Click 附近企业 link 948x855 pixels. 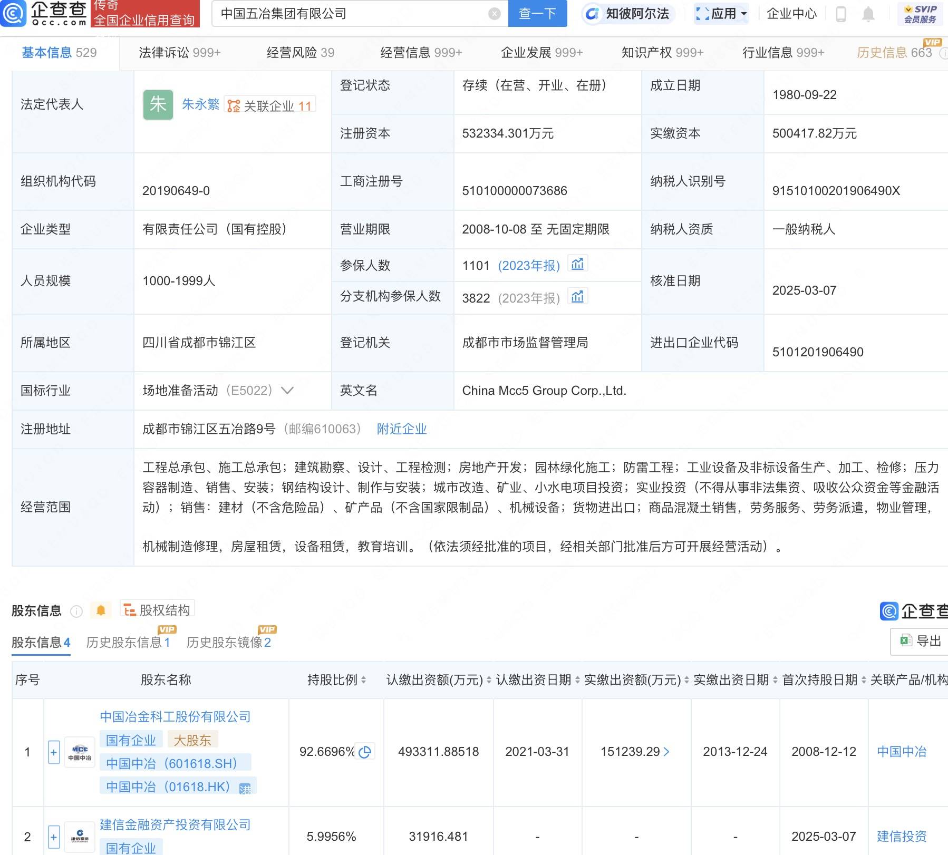[x=402, y=429]
